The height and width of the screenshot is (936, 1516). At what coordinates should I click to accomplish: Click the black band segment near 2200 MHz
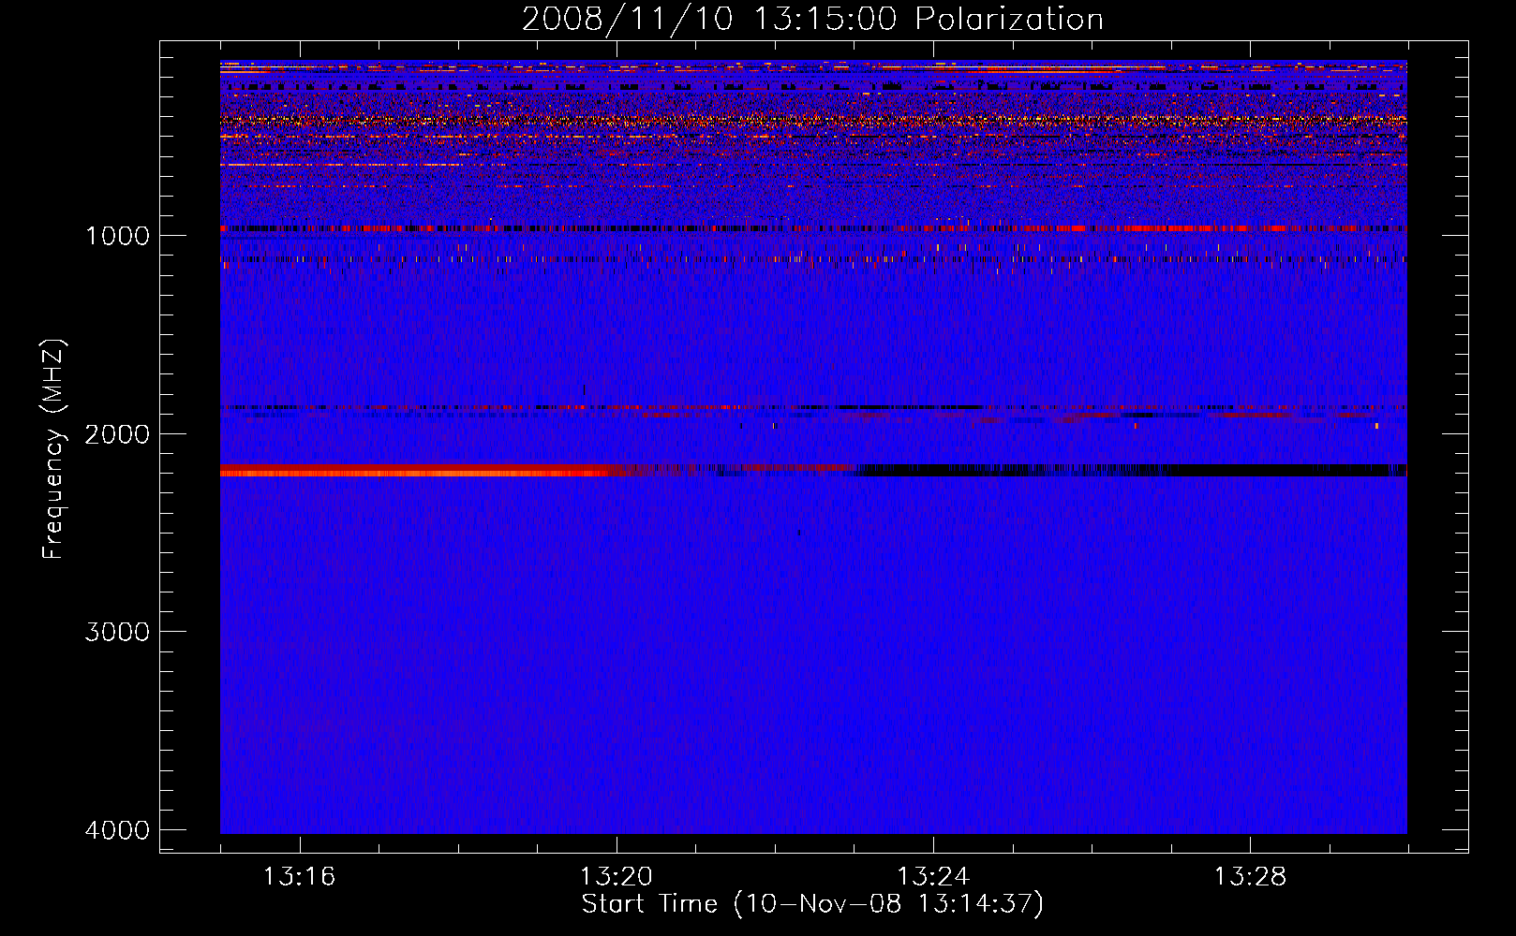1131,471
